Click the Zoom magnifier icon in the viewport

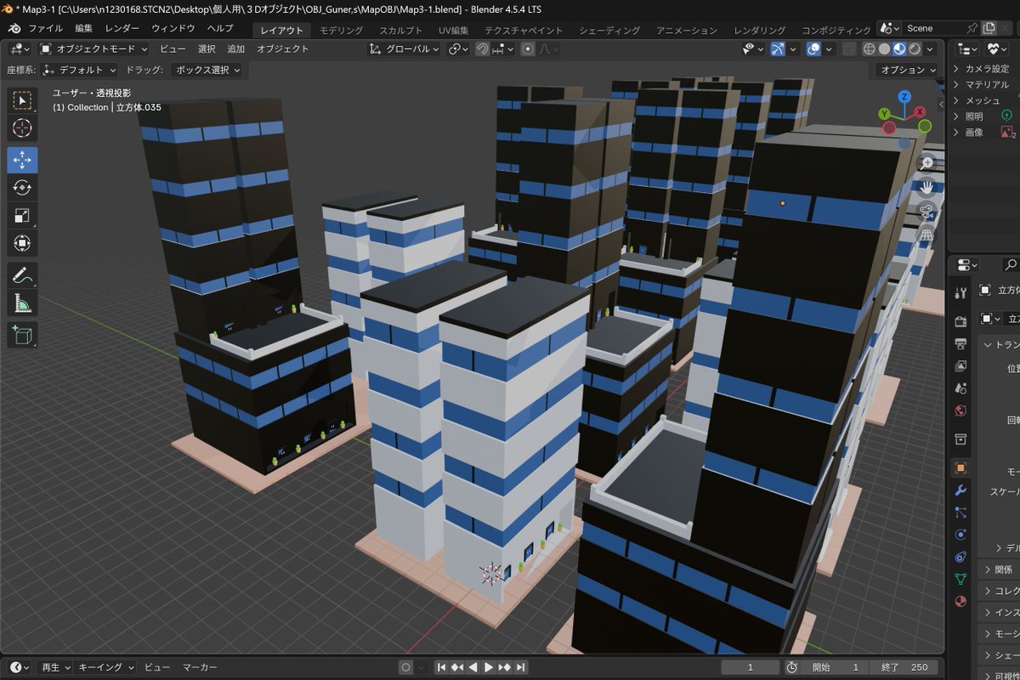coord(926,162)
